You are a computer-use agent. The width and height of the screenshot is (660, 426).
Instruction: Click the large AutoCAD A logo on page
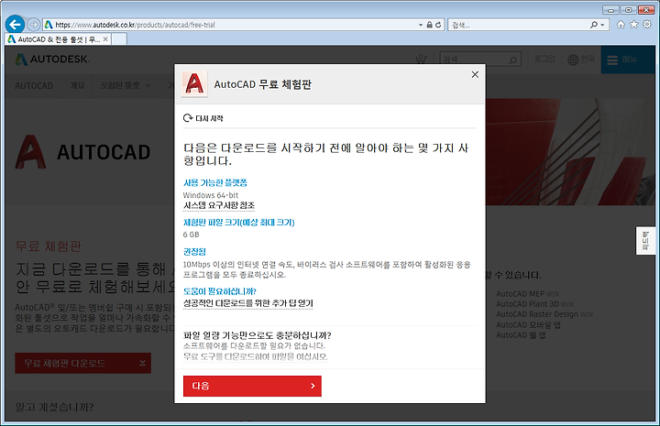coord(30,152)
